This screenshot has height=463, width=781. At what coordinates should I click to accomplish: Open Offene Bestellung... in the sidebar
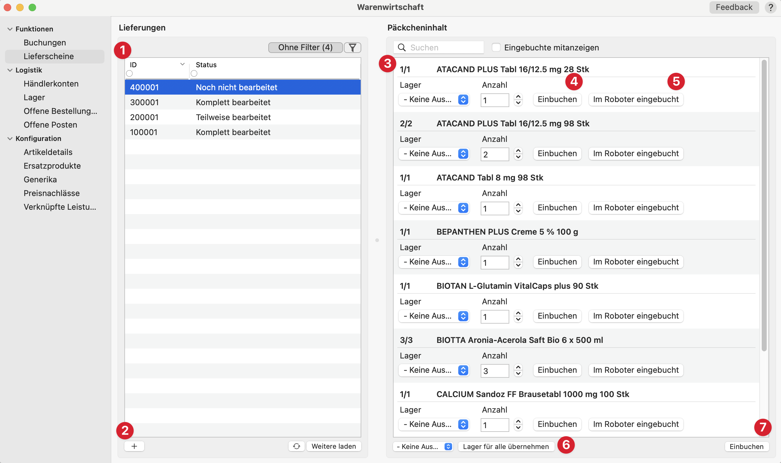[60, 111]
